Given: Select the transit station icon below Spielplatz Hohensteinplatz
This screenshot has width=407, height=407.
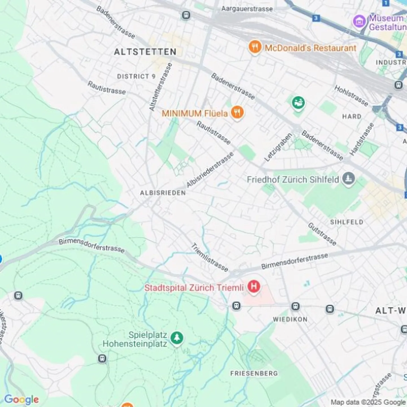Looking at the screenshot, I should 102,359.
